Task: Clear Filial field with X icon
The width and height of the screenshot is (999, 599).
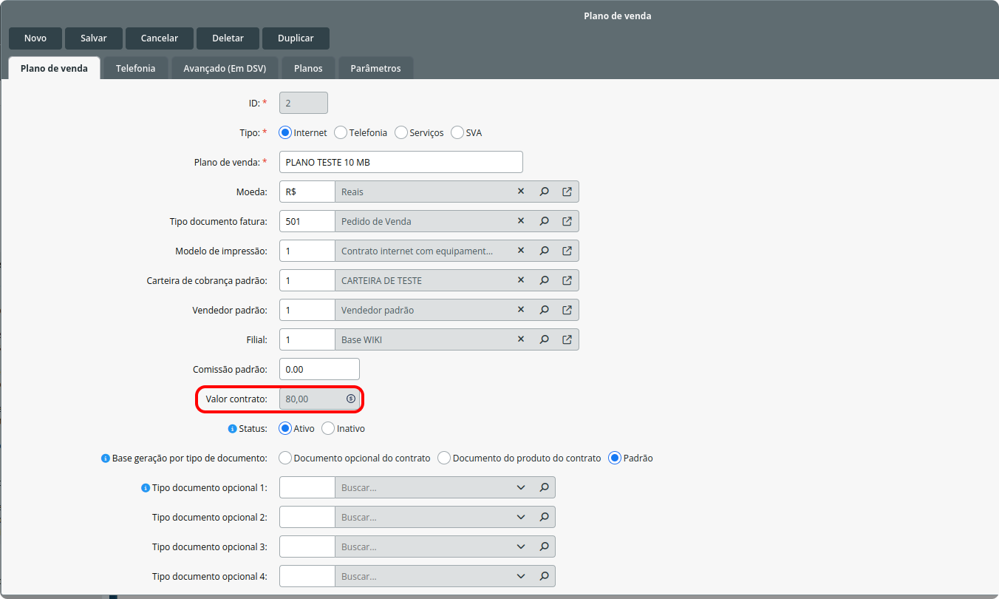Action: [521, 339]
